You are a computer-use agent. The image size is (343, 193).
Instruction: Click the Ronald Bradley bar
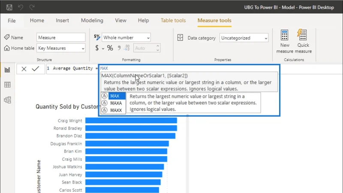pos(131,128)
